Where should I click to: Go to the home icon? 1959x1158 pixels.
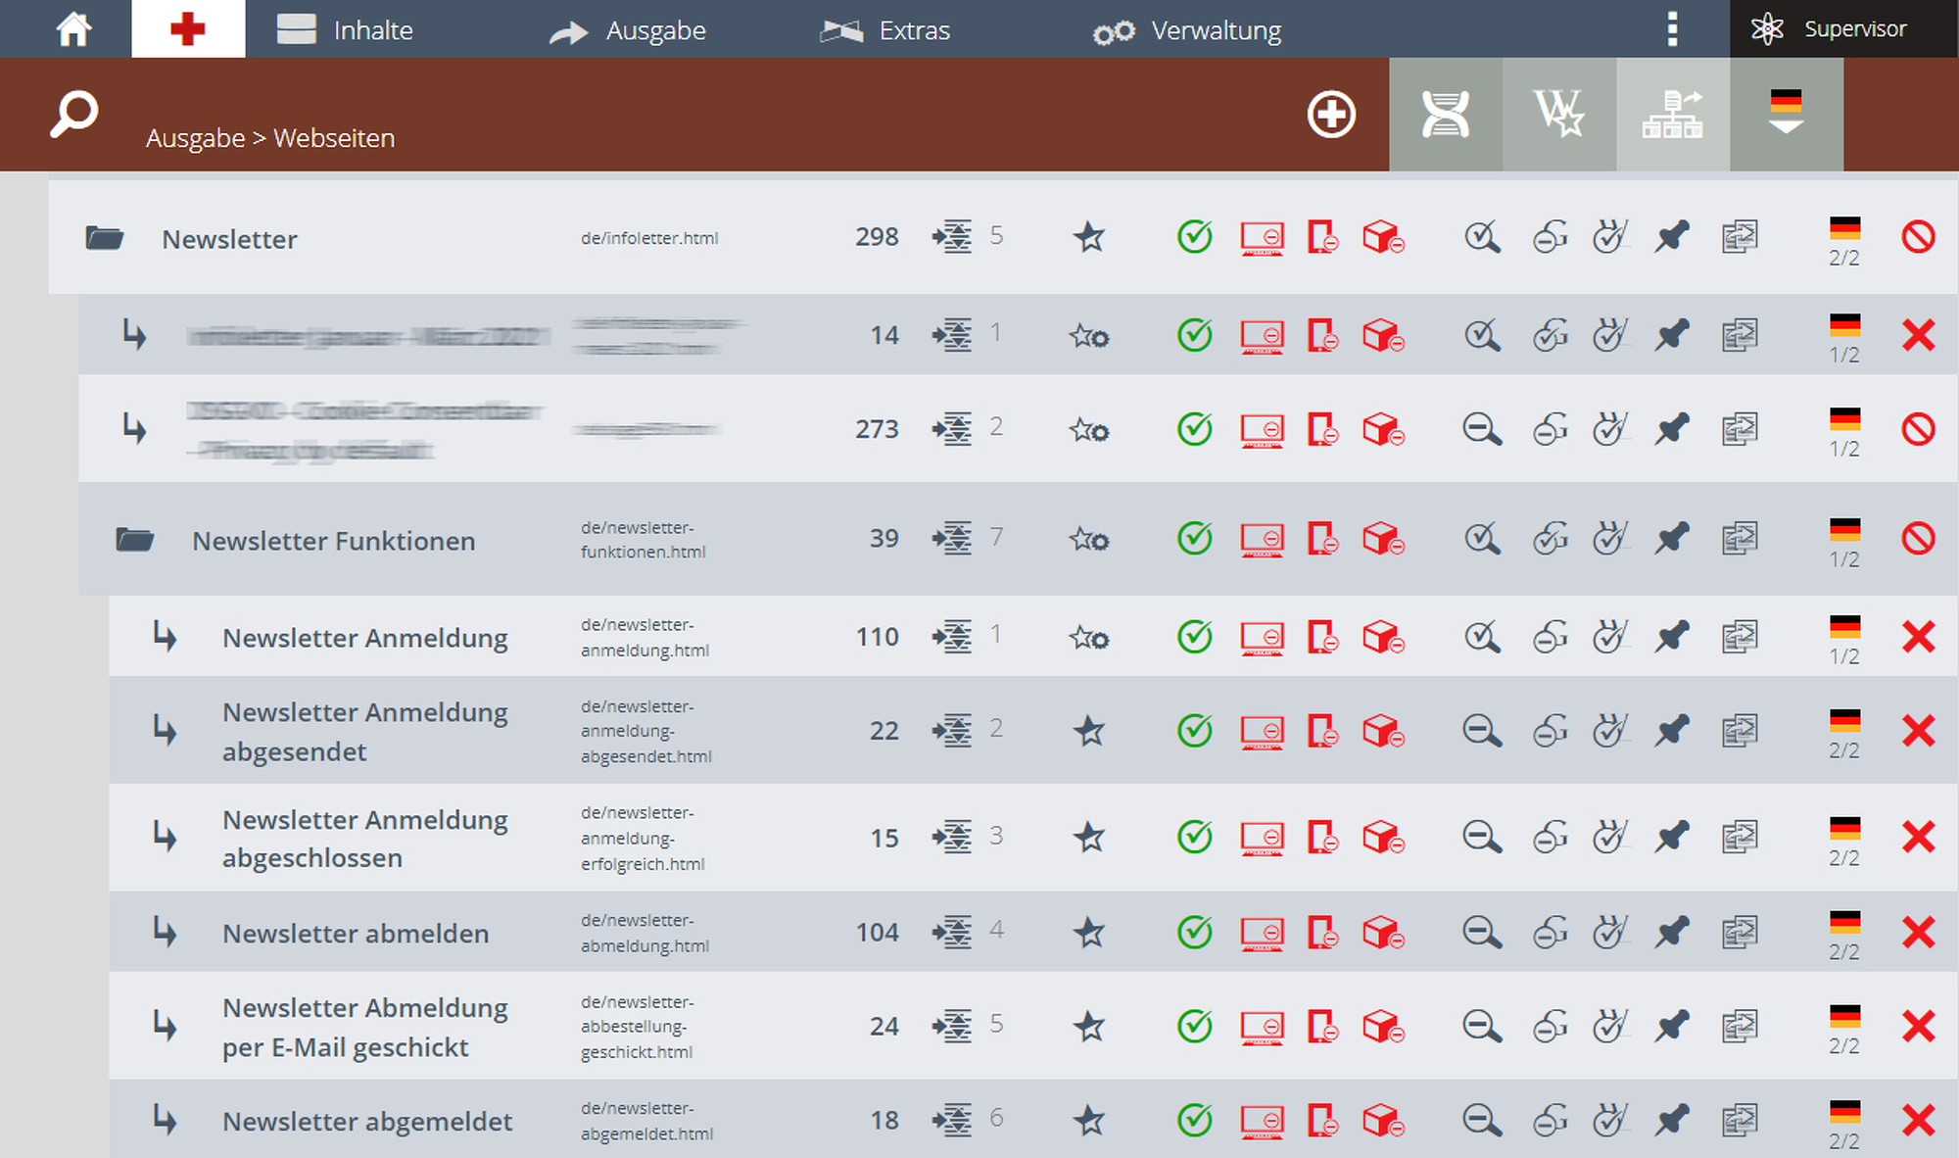(73, 29)
